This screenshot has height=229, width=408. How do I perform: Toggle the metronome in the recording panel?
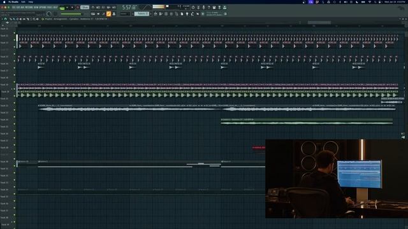coord(92,8)
